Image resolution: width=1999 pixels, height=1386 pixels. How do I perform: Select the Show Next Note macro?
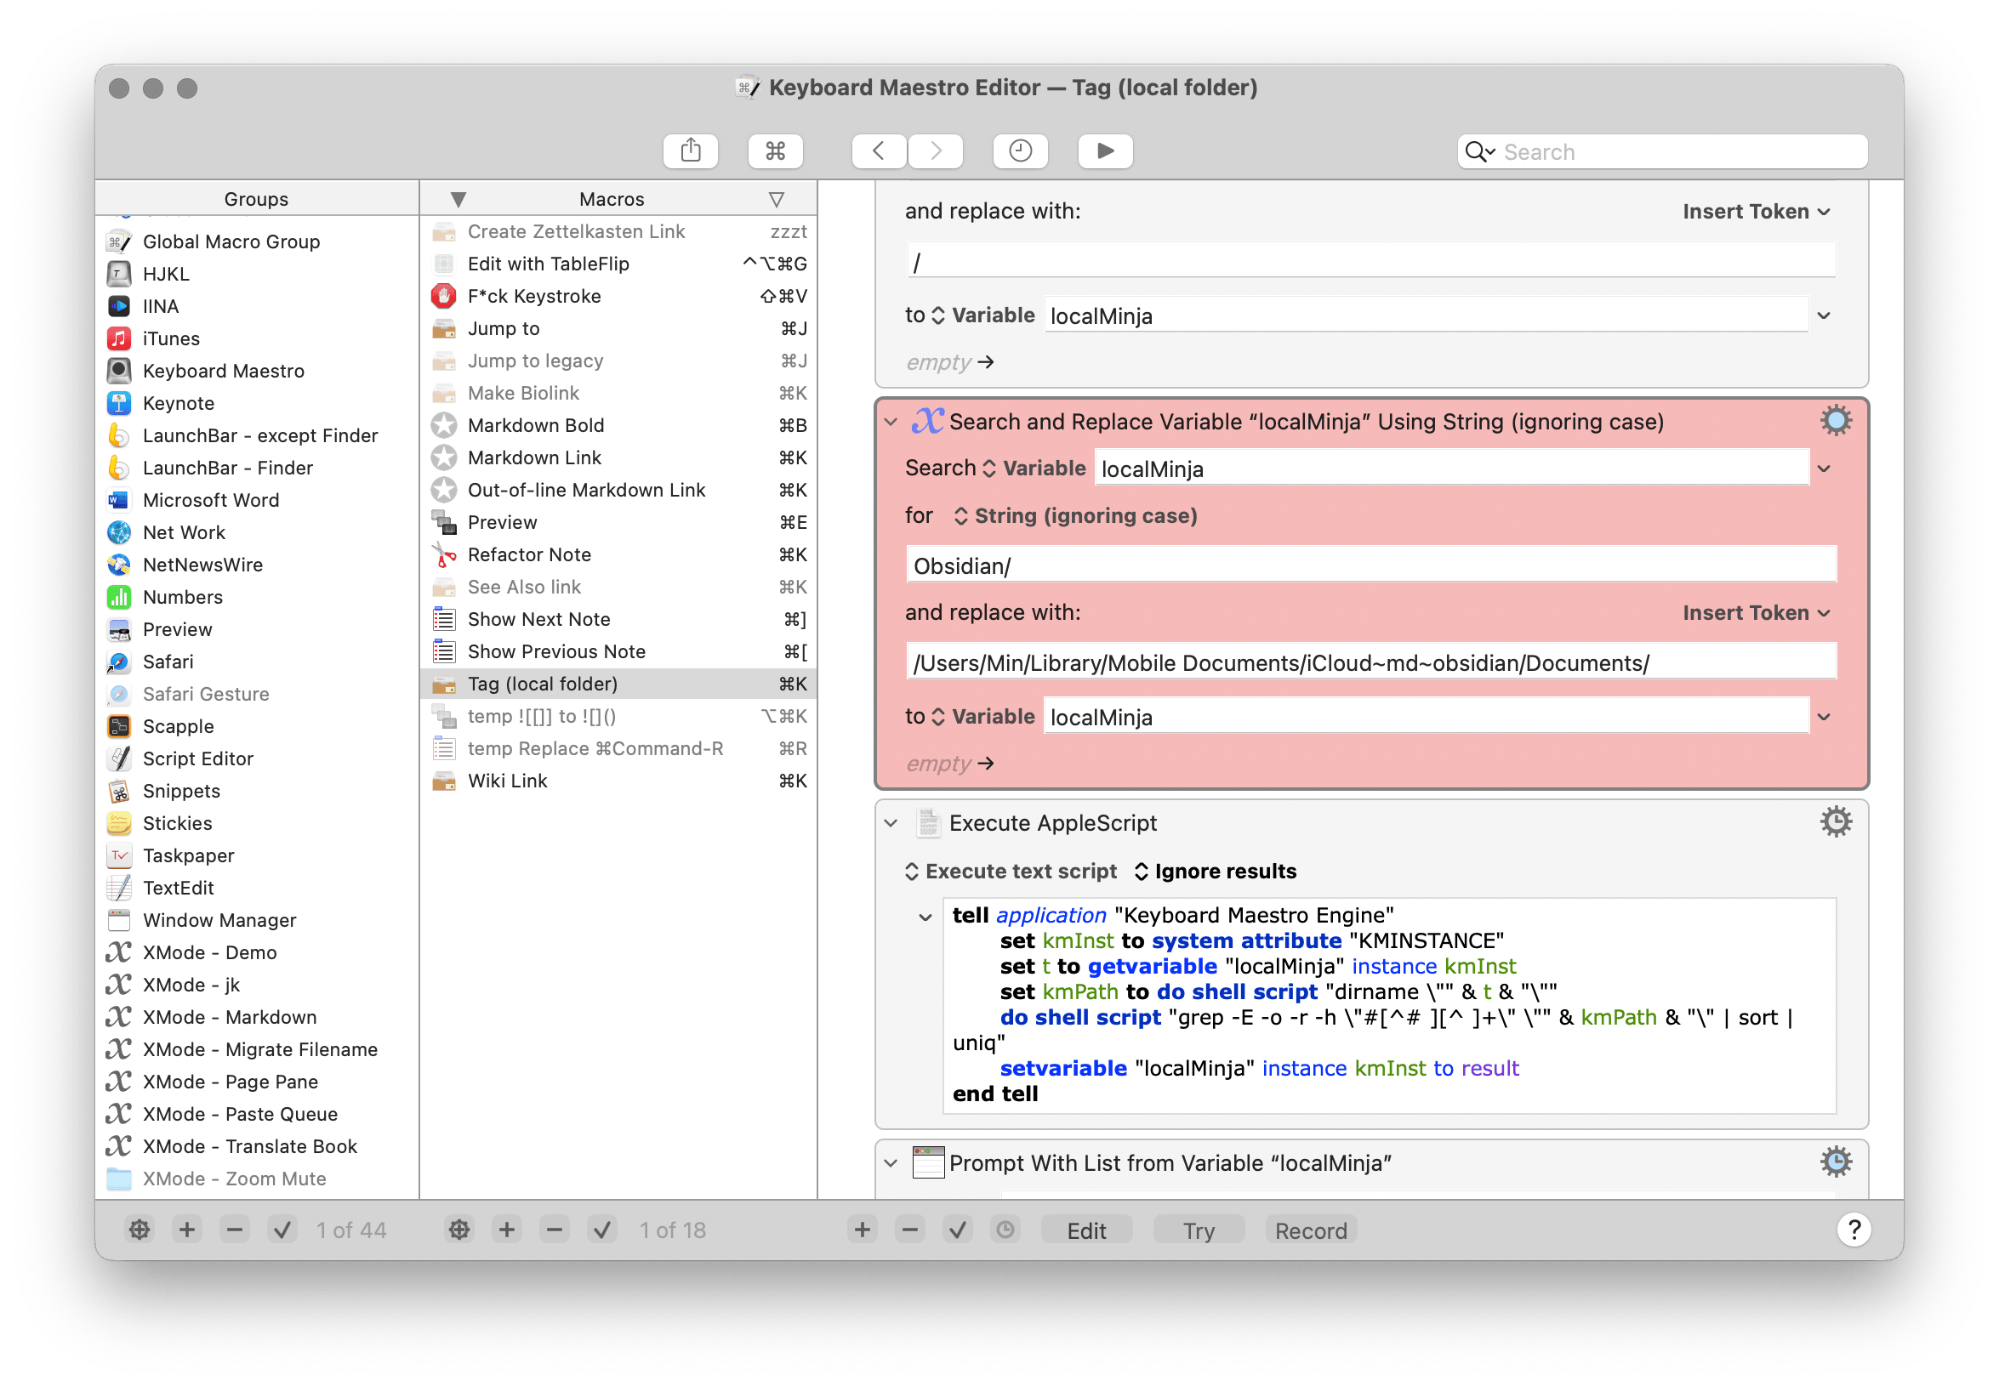(618, 619)
